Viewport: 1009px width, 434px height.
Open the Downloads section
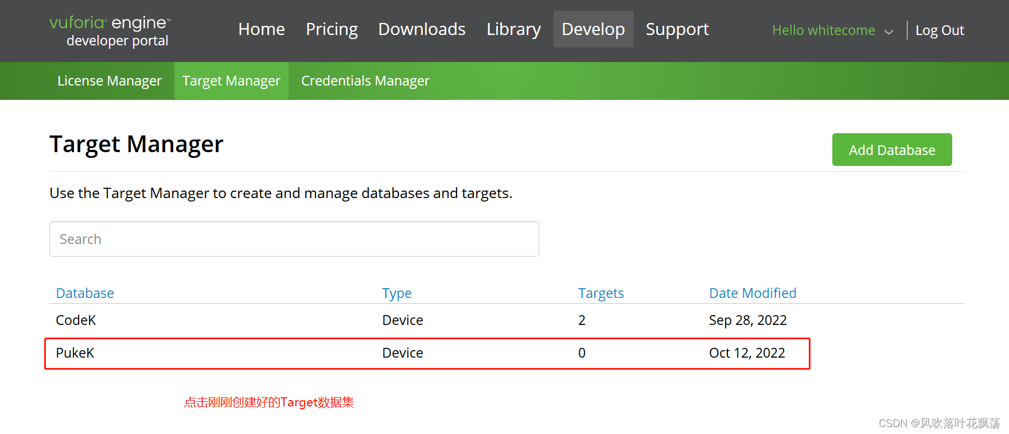pos(422,29)
